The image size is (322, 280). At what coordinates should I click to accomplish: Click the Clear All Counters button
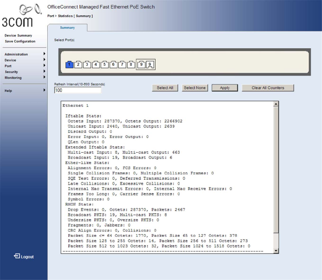coord(268,88)
